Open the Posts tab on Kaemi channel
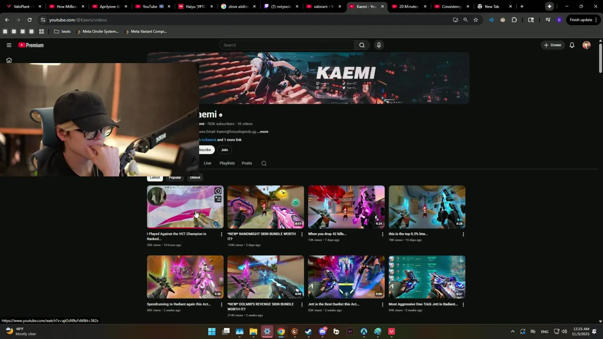603x339 pixels. coord(247,163)
